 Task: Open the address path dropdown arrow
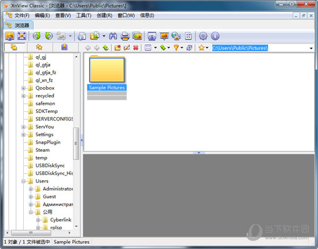click(311, 48)
